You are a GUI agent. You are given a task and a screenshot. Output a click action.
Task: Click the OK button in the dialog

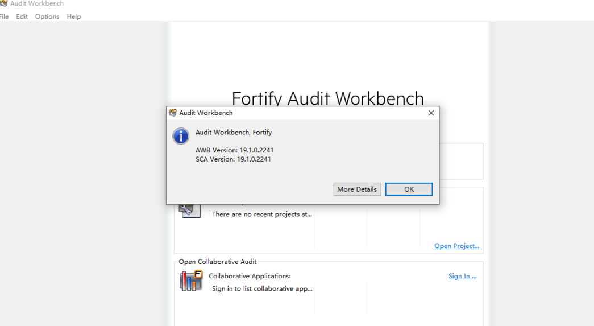coord(409,189)
